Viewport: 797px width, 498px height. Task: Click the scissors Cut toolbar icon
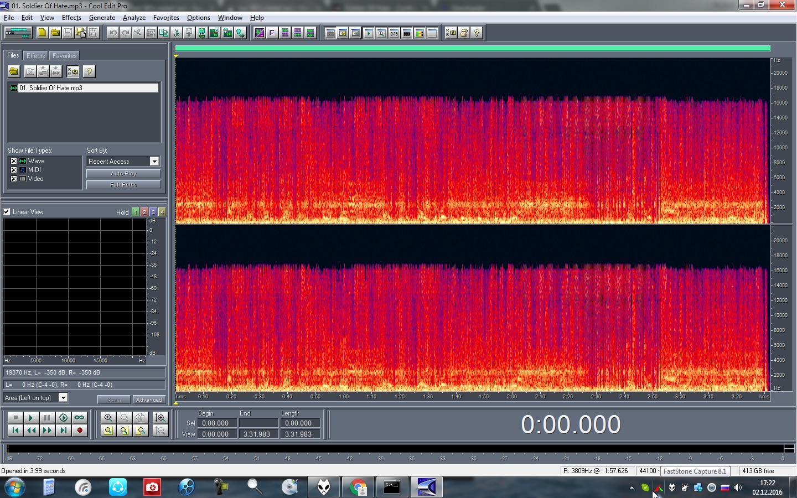177,33
